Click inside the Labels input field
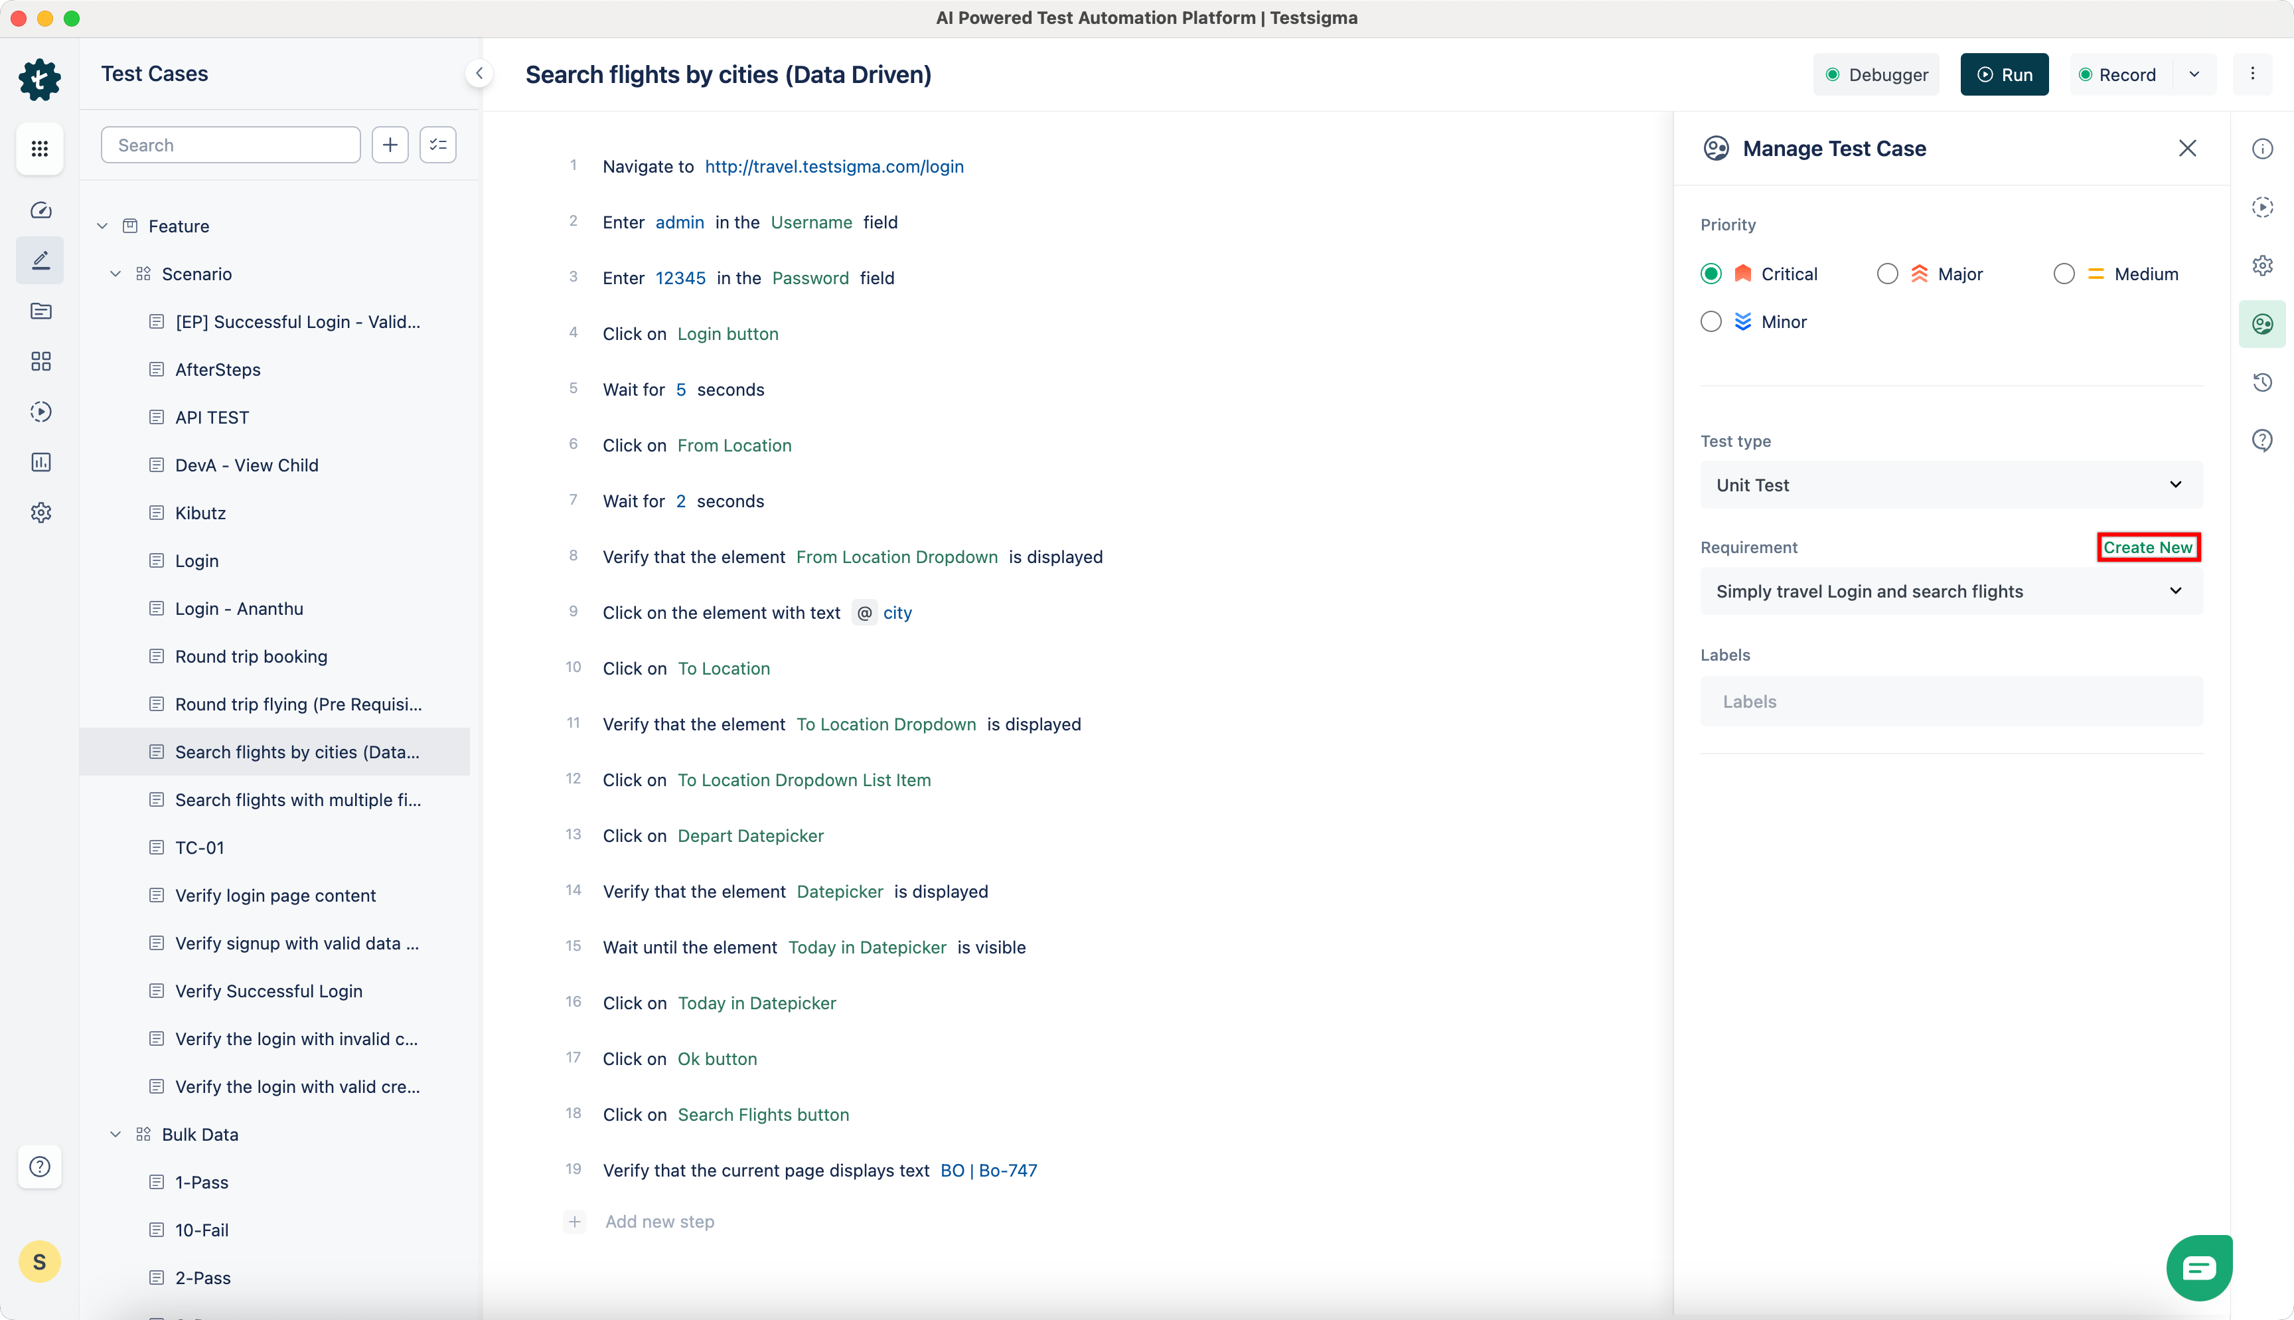This screenshot has width=2294, height=1320. click(x=1950, y=701)
